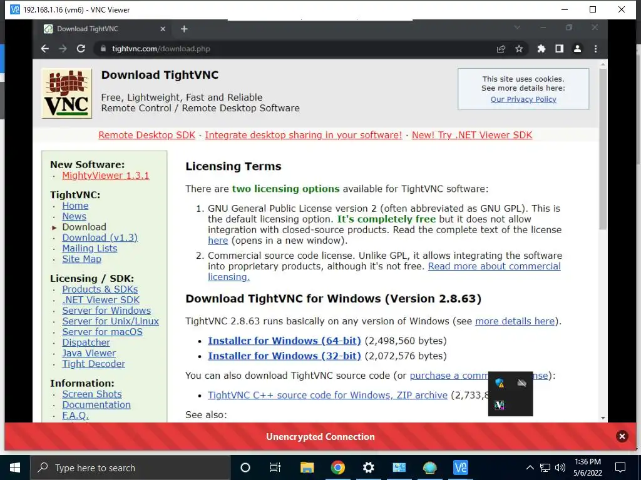Open the Remote Desktop SDK link
Screen dimensions: 641x480
[x=146, y=135]
